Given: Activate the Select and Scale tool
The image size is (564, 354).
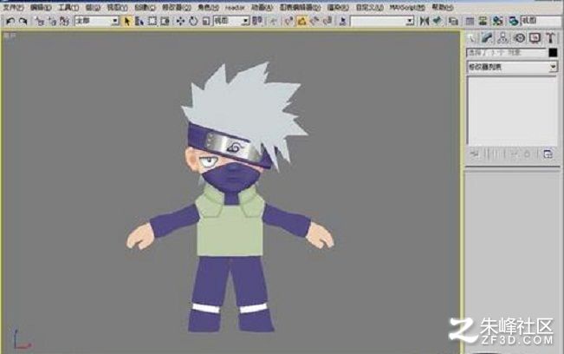Looking at the screenshot, I should point(206,21).
